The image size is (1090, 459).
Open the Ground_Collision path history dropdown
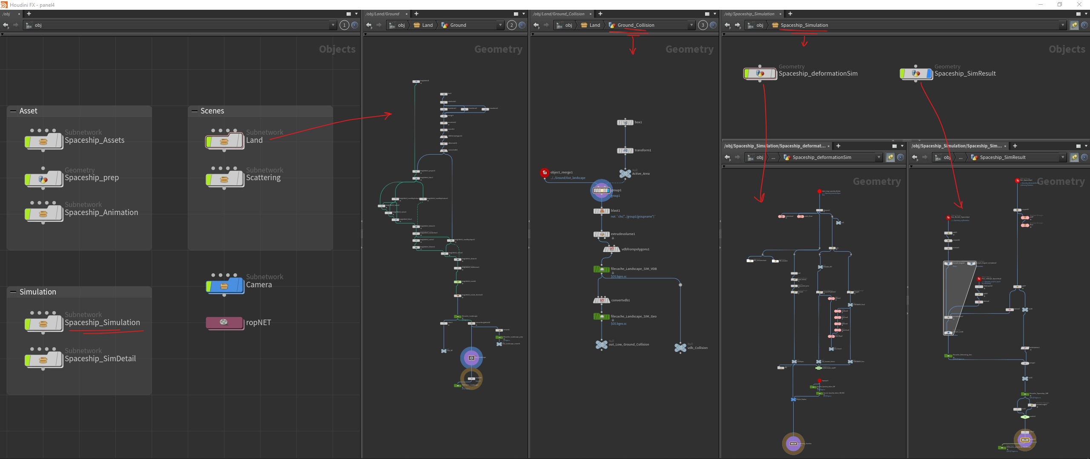click(x=692, y=25)
